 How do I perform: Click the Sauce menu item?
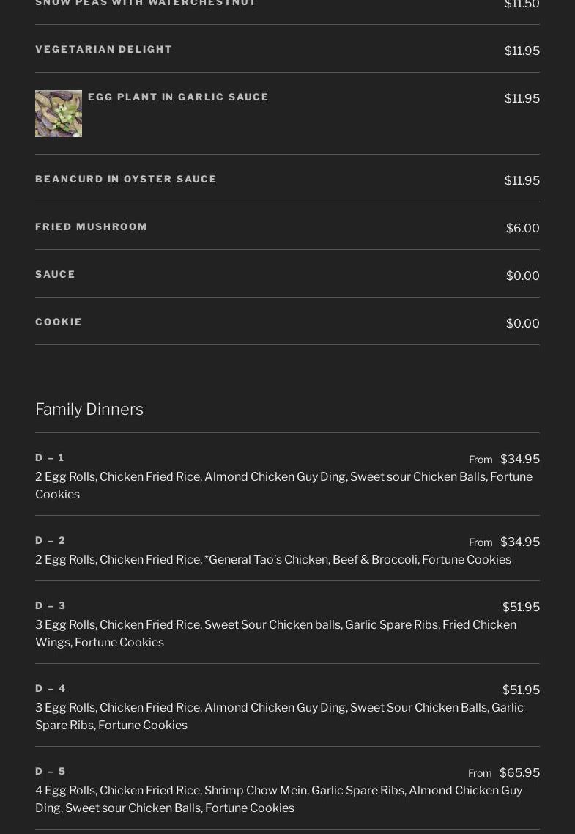[x=56, y=274]
